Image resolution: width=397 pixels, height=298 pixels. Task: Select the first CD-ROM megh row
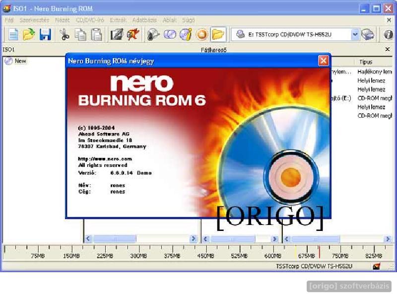click(375, 98)
